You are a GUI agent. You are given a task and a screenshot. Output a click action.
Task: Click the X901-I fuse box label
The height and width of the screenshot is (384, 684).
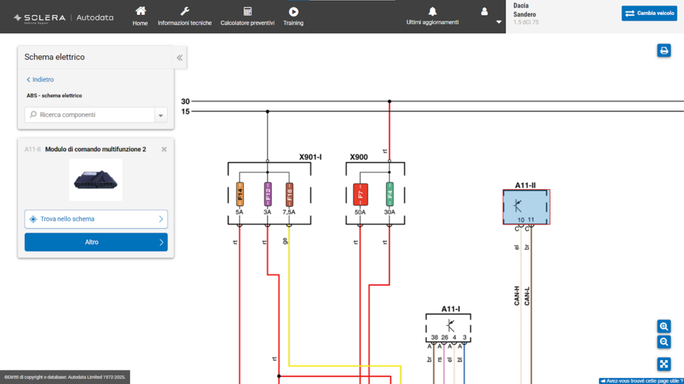click(310, 157)
